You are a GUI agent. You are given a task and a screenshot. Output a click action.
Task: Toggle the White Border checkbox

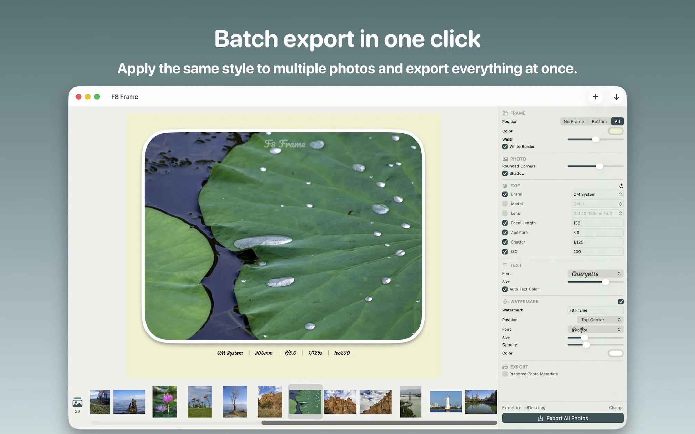tap(505, 147)
